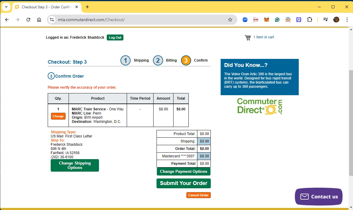Image resolution: width=353 pixels, height=210 pixels.
Task: Click the Mastercard ****3507 label
Action: click(x=179, y=156)
